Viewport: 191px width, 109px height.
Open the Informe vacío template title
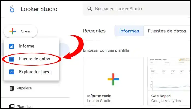tap(99, 96)
